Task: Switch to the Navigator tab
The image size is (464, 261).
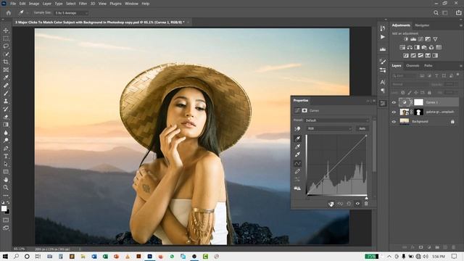Action: pos(422,25)
